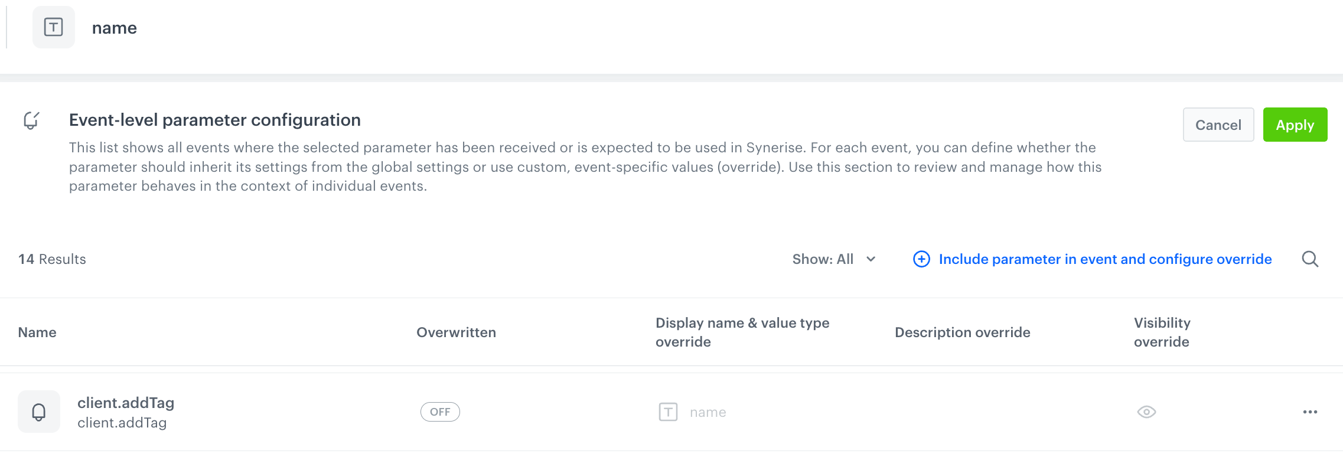Select the bell icon beside client.addTag event
The height and width of the screenshot is (457, 1343).
39,412
